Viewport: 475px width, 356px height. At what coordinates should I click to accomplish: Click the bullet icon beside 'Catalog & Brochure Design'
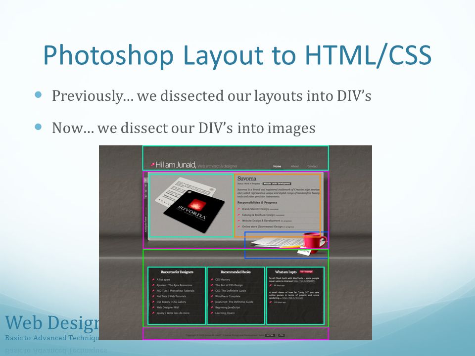[x=239, y=215]
